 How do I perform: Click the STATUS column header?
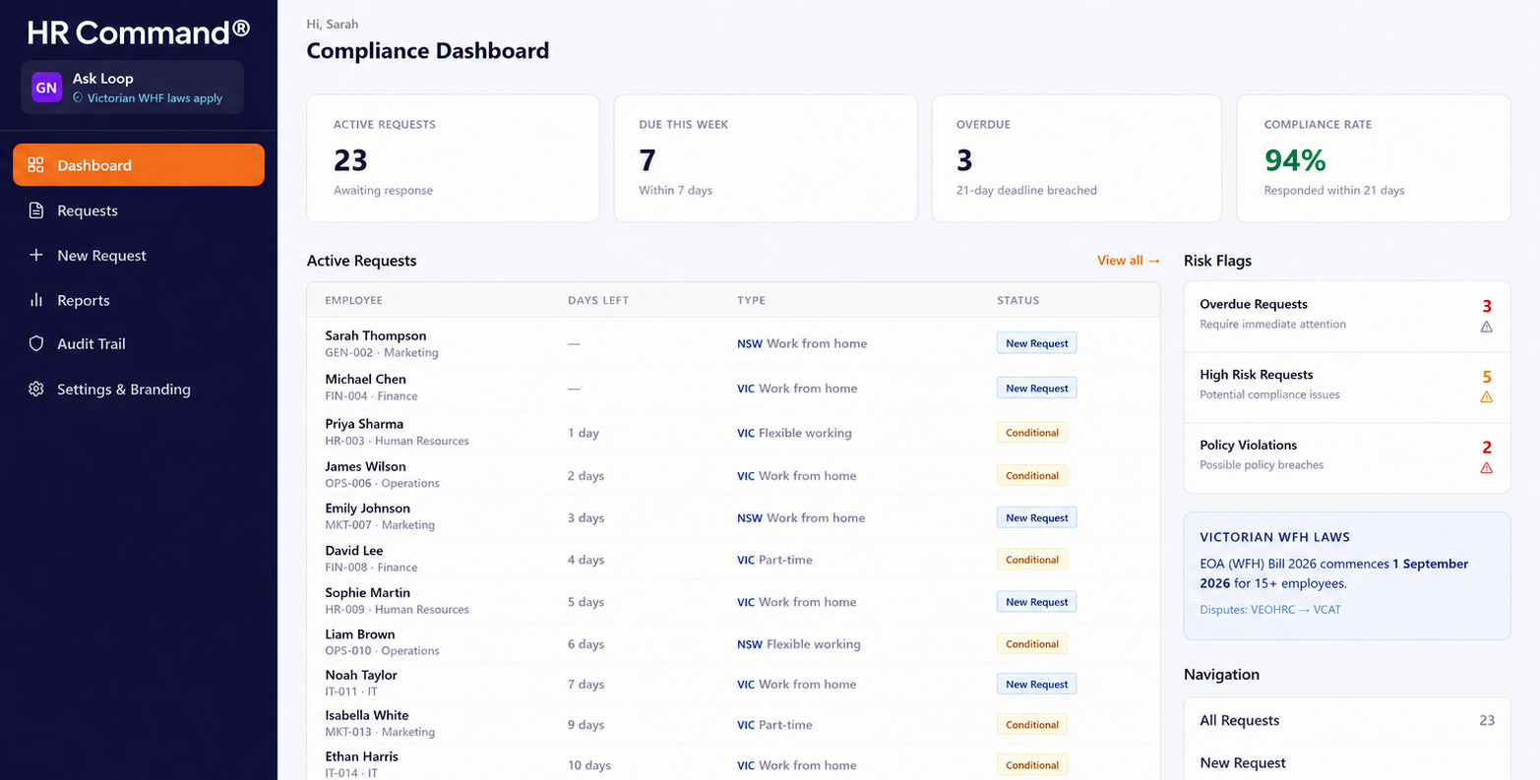(x=1017, y=300)
